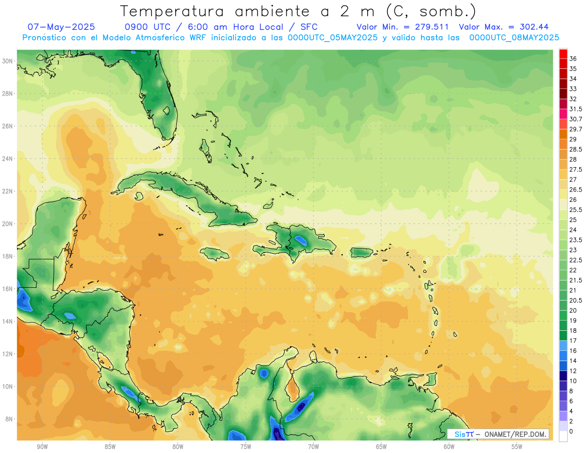Click the "12N" latitude label
Image resolution: width=586 pixels, height=453 pixels.
click(8, 354)
